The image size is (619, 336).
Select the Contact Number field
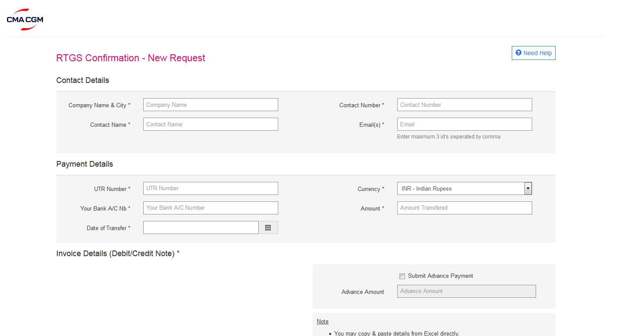464,105
